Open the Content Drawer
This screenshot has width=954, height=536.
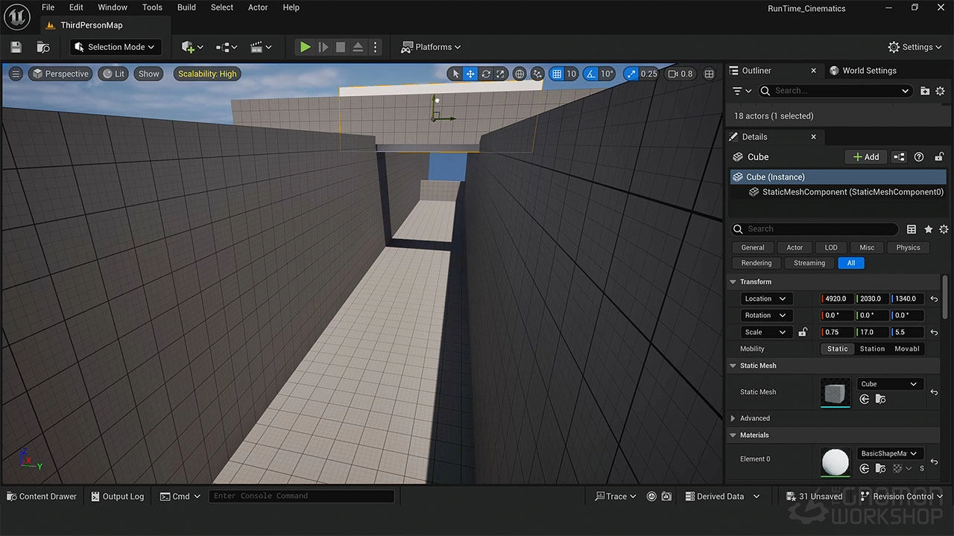(41, 496)
